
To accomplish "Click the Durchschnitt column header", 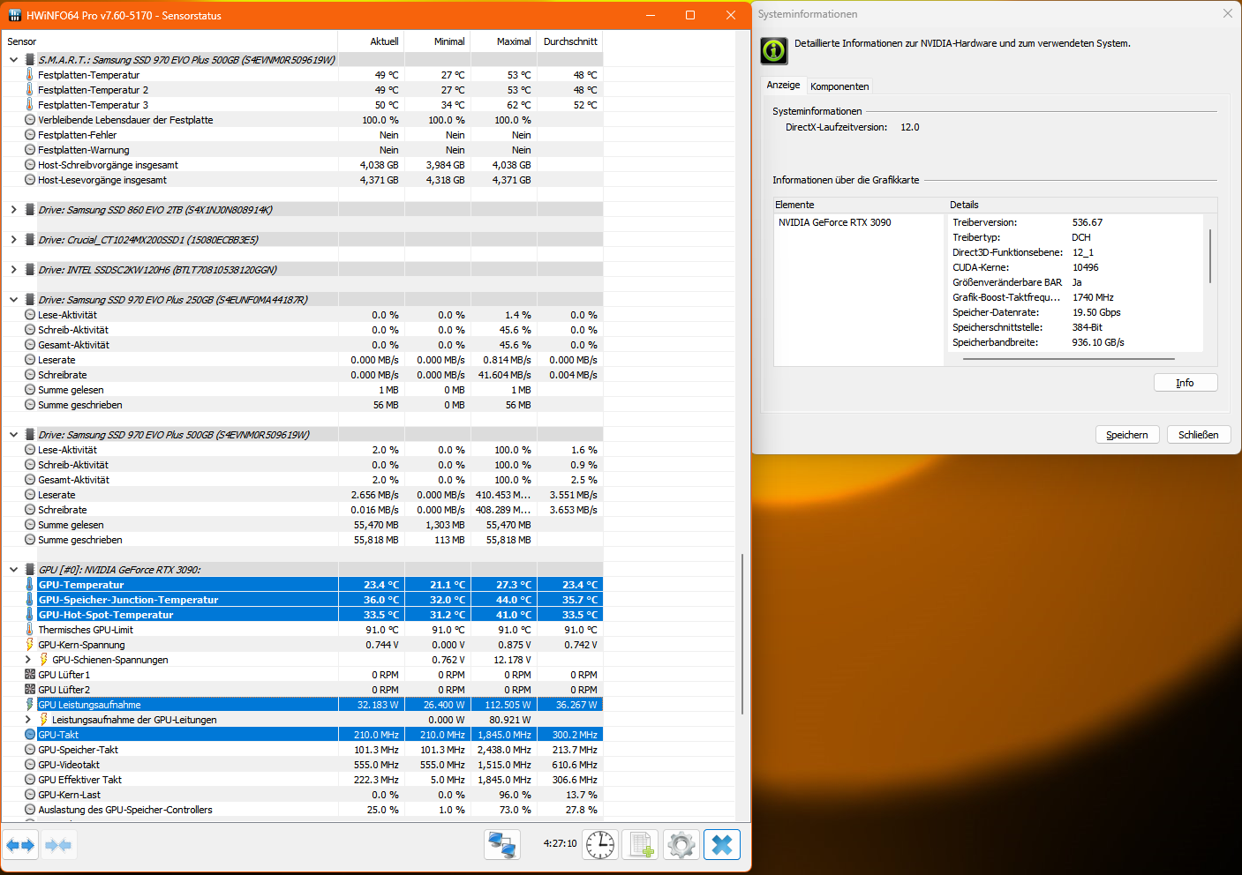I will tap(569, 41).
